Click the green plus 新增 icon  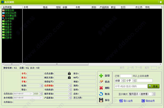pos(101,76)
